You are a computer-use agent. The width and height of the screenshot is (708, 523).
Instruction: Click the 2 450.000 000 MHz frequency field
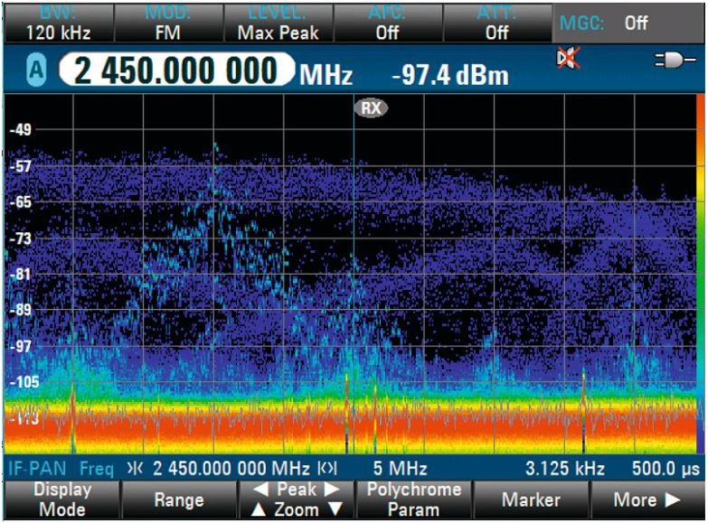[x=177, y=72]
